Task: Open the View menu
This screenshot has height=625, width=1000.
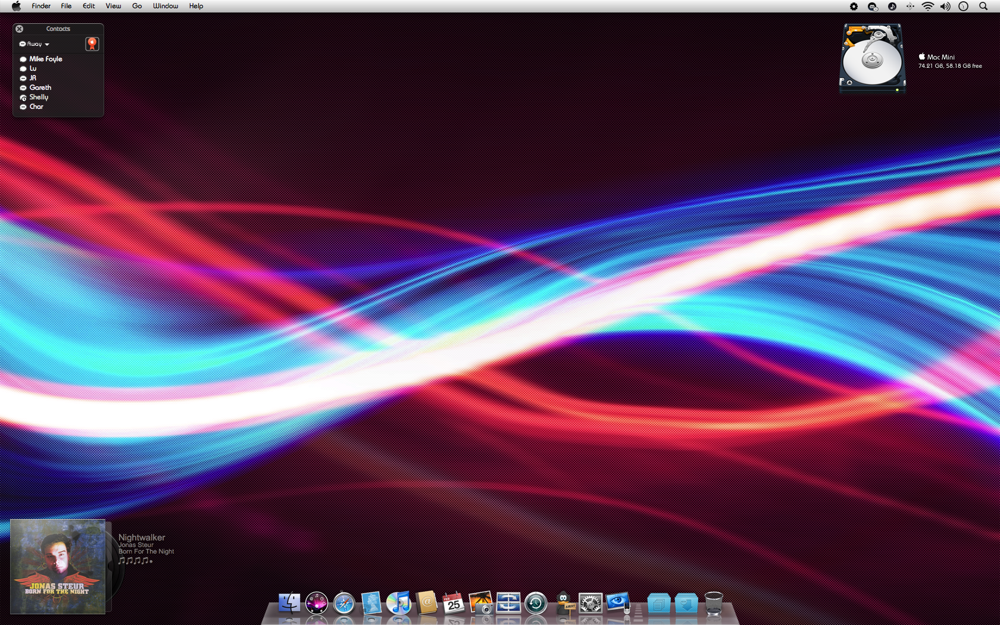Action: (x=113, y=6)
